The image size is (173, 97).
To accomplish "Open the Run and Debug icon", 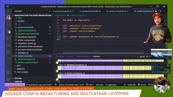I will pyautogui.click(x=8, y=38).
